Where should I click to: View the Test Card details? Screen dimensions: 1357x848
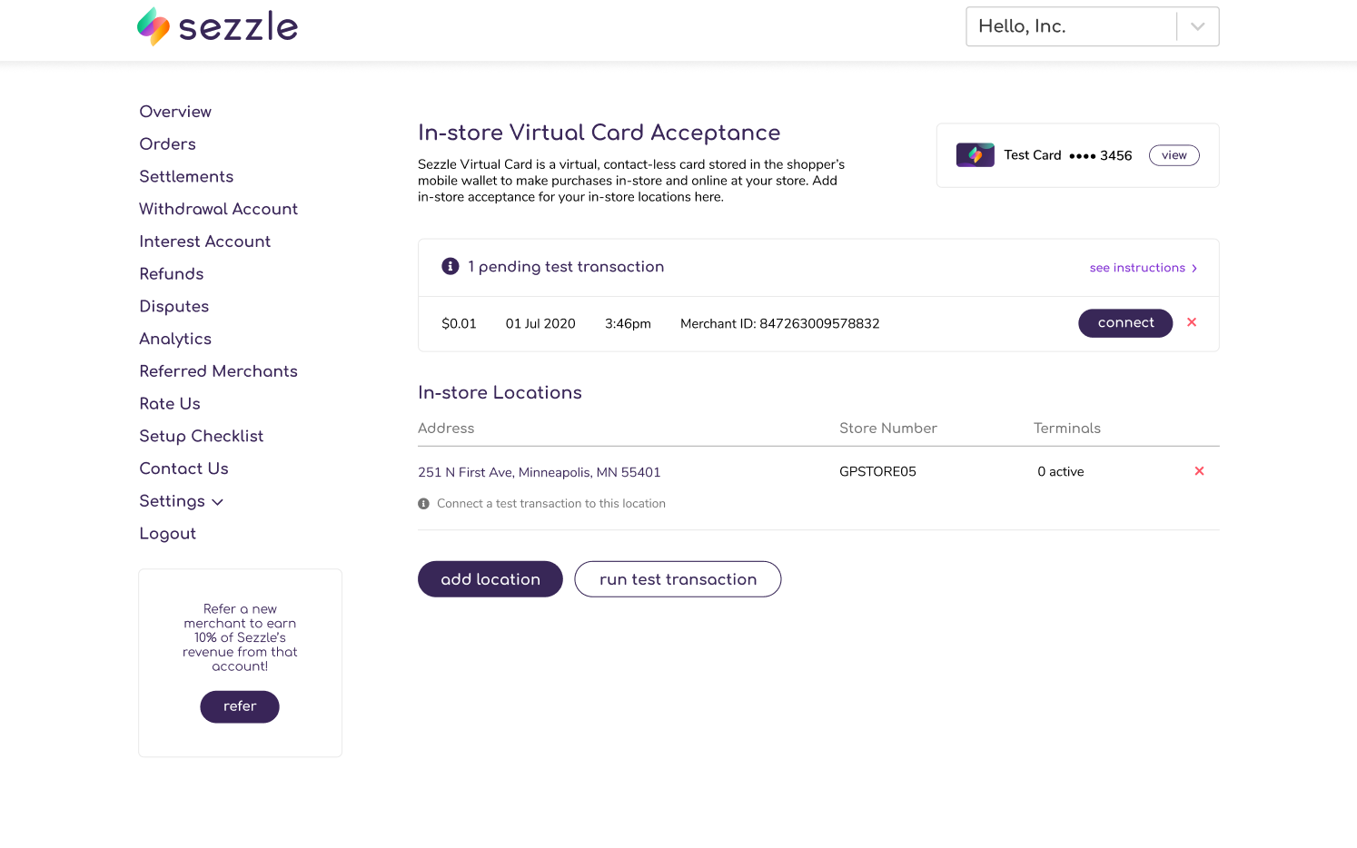click(x=1174, y=155)
